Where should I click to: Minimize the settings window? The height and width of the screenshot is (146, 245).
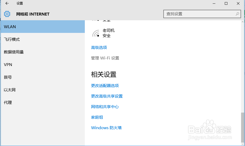pyautogui.click(x=214, y=3)
